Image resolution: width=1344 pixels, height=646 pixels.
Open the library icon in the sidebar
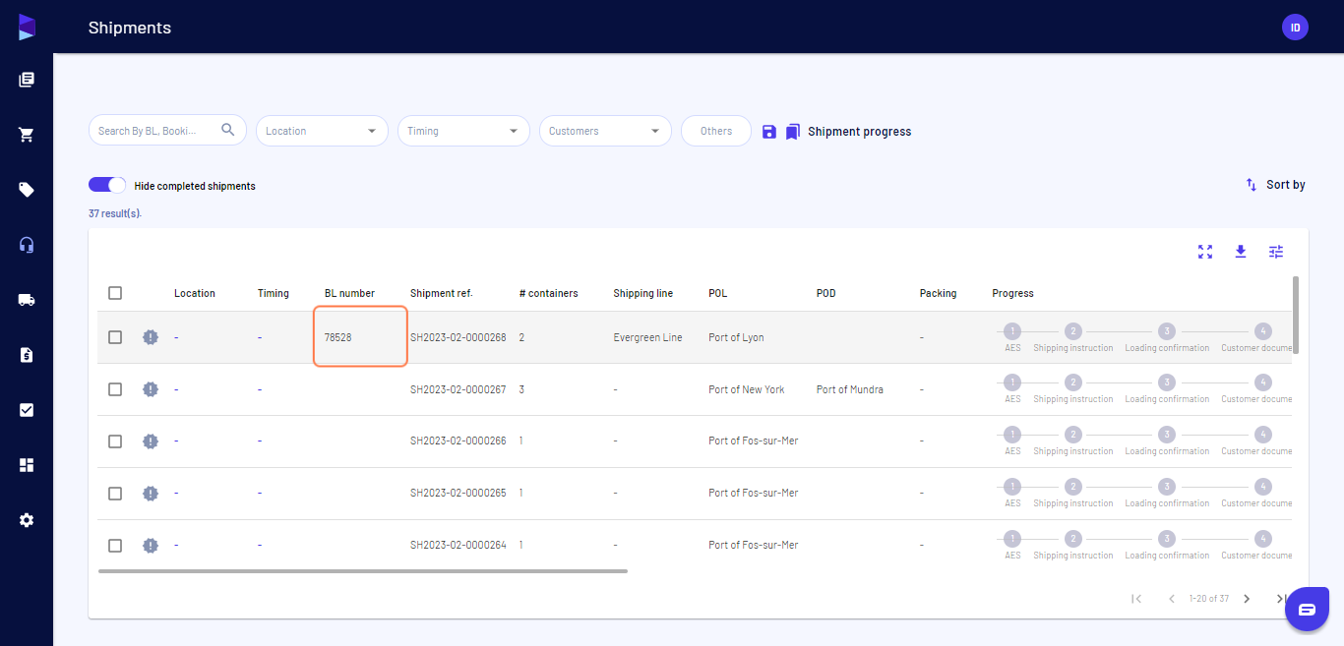(27, 80)
